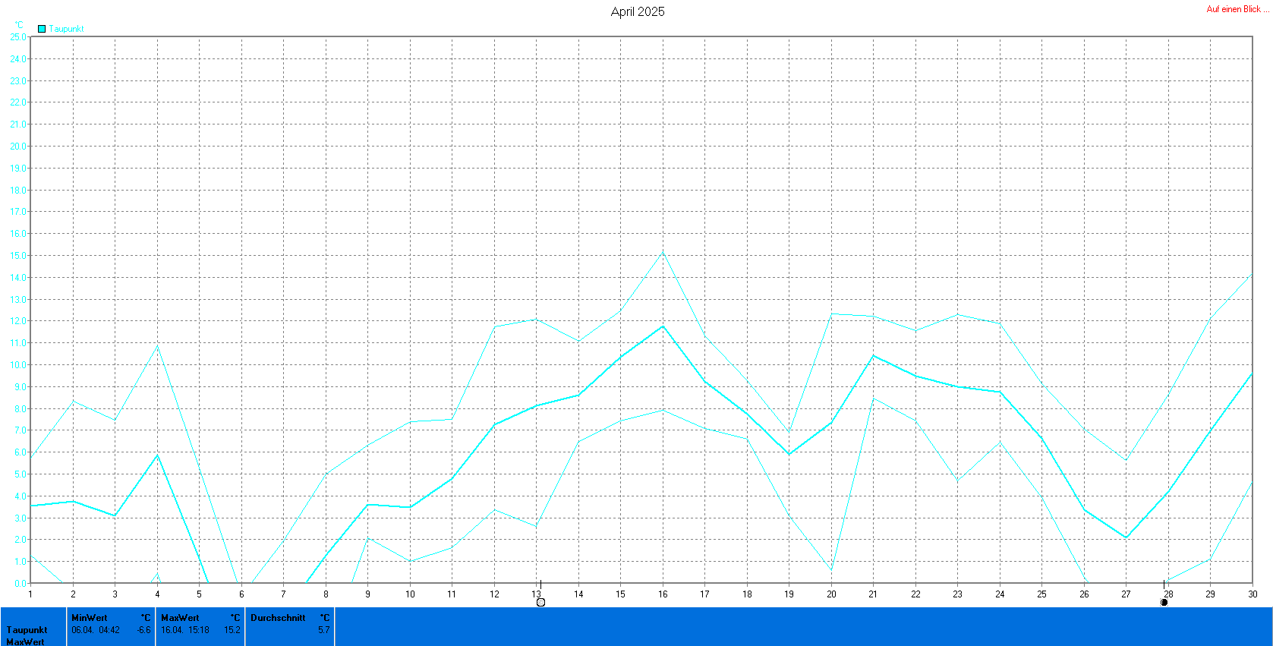Viewport: 1273px width, 646px height.
Task: Open the 'Auf einen Blick ...' link
Action: tap(1237, 9)
